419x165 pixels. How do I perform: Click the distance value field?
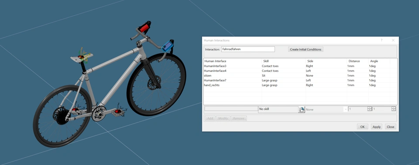(358, 109)
